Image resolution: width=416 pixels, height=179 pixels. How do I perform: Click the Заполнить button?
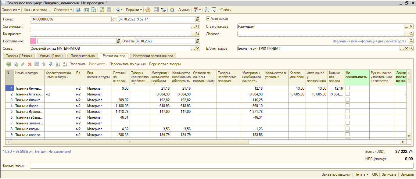(x=78, y=64)
